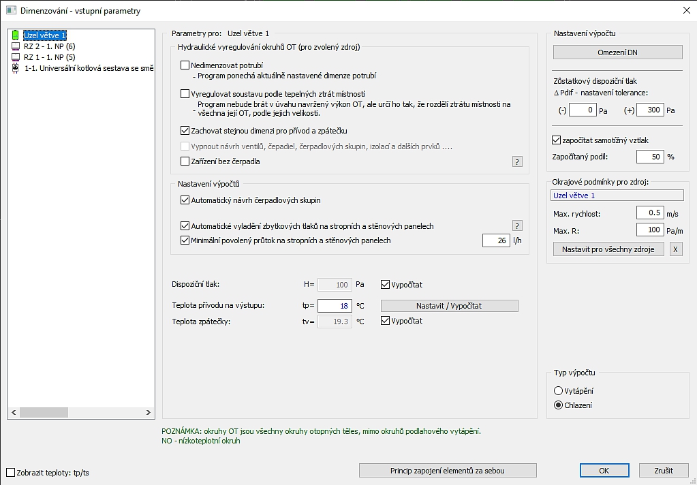This screenshot has height=485, width=697.
Task: Click the Max. rychlost input field
Action: click(650, 213)
